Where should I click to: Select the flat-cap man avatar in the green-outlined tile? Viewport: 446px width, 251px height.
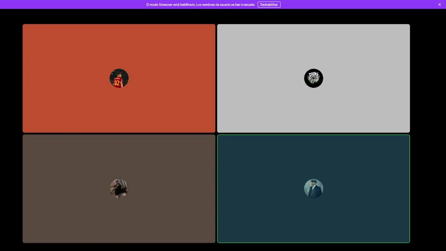tap(314, 189)
